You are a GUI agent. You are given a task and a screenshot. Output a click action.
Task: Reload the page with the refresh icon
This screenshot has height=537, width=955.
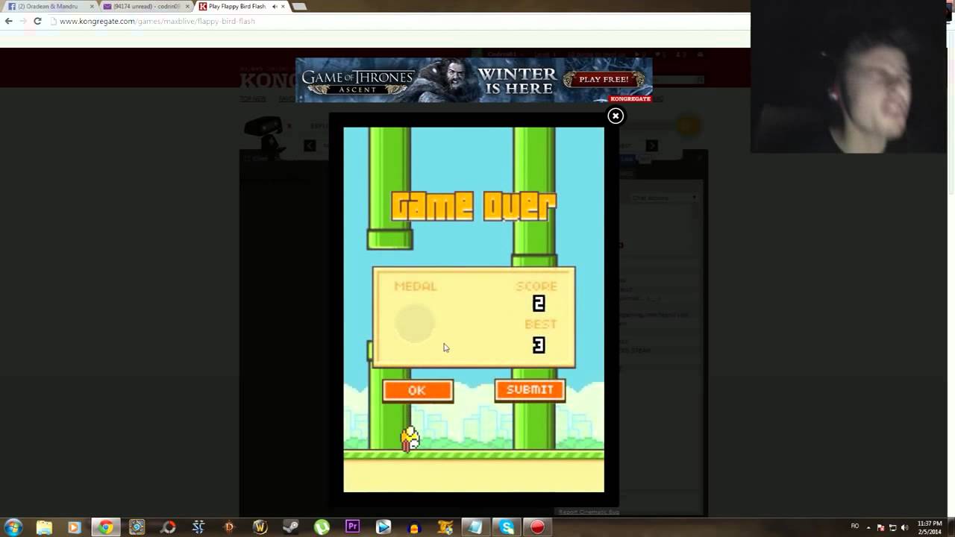37,21
